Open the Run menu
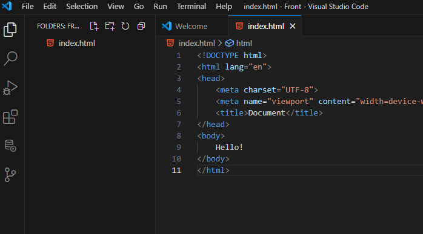 [160, 6]
